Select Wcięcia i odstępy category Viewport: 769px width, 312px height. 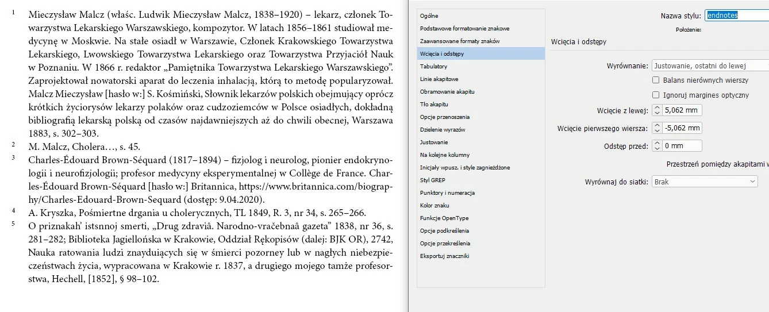tap(481, 54)
